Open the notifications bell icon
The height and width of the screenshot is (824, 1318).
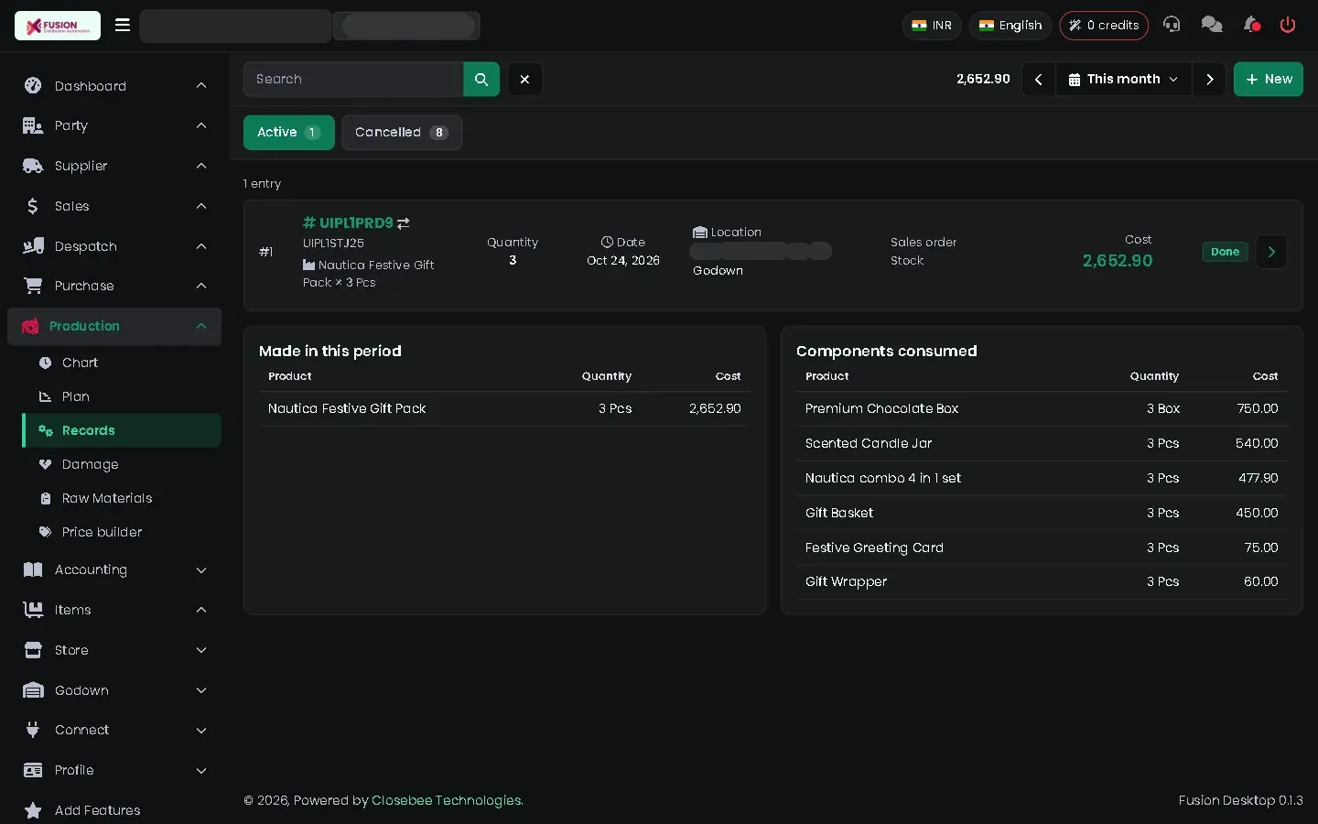point(1251,25)
